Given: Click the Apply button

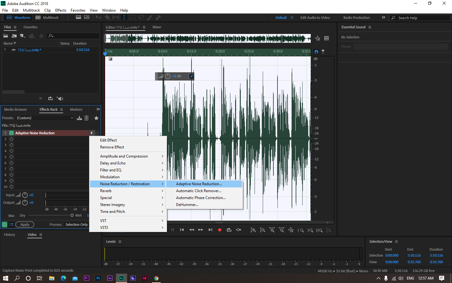Looking at the screenshot, I should pyautogui.click(x=25, y=225).
